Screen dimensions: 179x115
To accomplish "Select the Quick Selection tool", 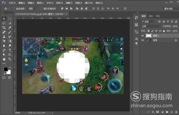I will [x=10, y=23].
